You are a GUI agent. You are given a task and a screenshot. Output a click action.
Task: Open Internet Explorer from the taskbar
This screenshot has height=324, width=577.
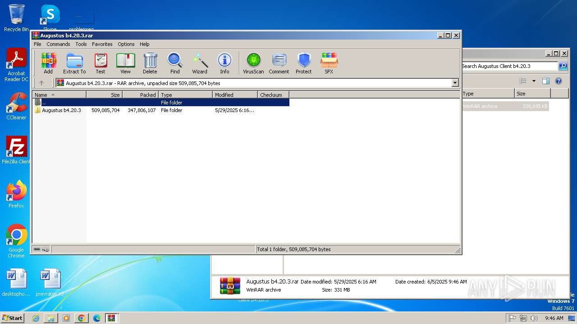(x=36, y=318)
